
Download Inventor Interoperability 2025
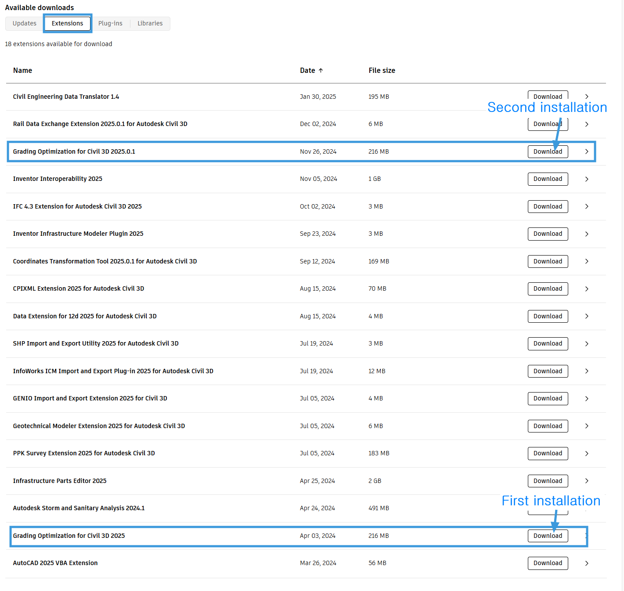548,179
